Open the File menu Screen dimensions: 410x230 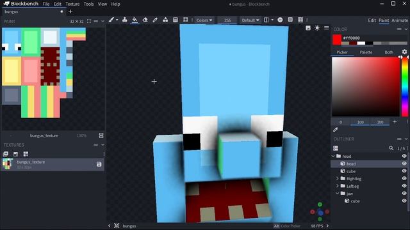(x=46, y=4)
